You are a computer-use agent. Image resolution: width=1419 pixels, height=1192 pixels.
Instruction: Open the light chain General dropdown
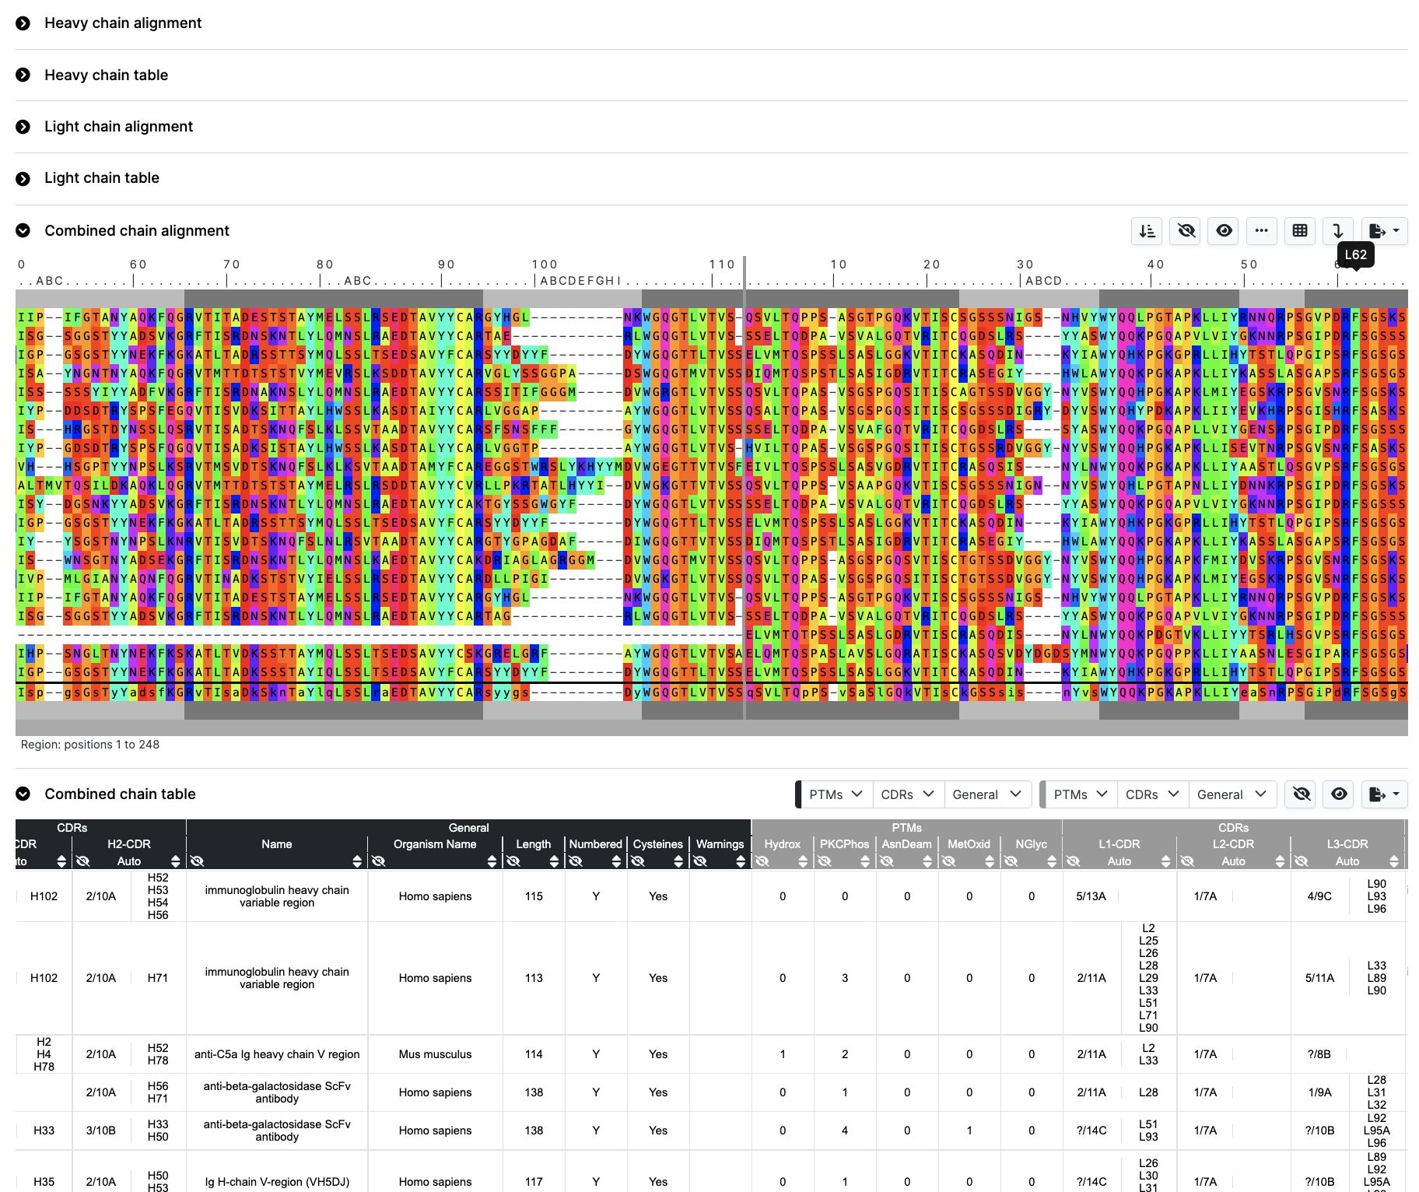pyautogui.click(x=1232, y=794)
